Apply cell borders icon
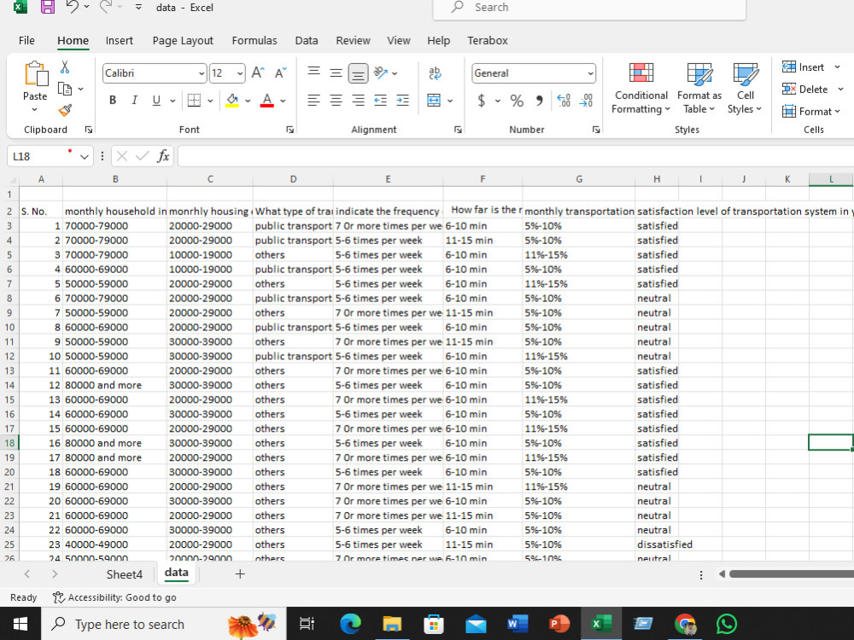 coord(194,100)
